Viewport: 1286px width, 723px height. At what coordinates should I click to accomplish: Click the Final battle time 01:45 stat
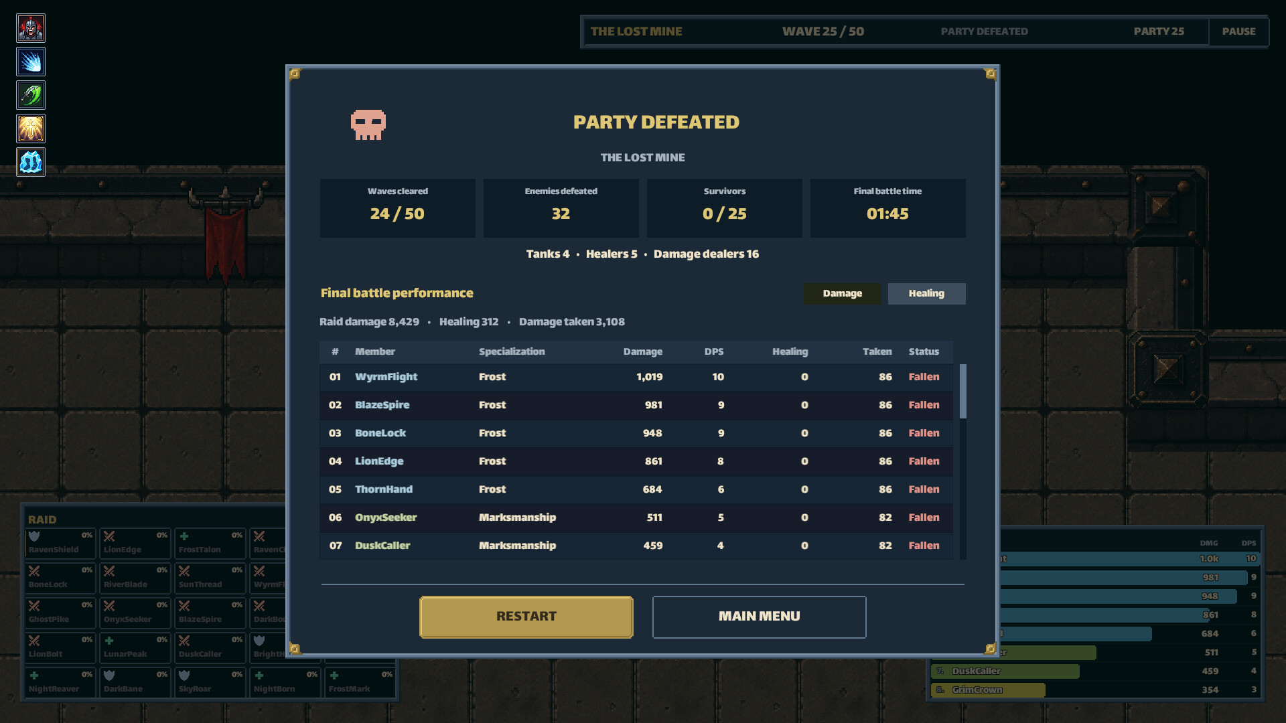[x=887, y=208]
